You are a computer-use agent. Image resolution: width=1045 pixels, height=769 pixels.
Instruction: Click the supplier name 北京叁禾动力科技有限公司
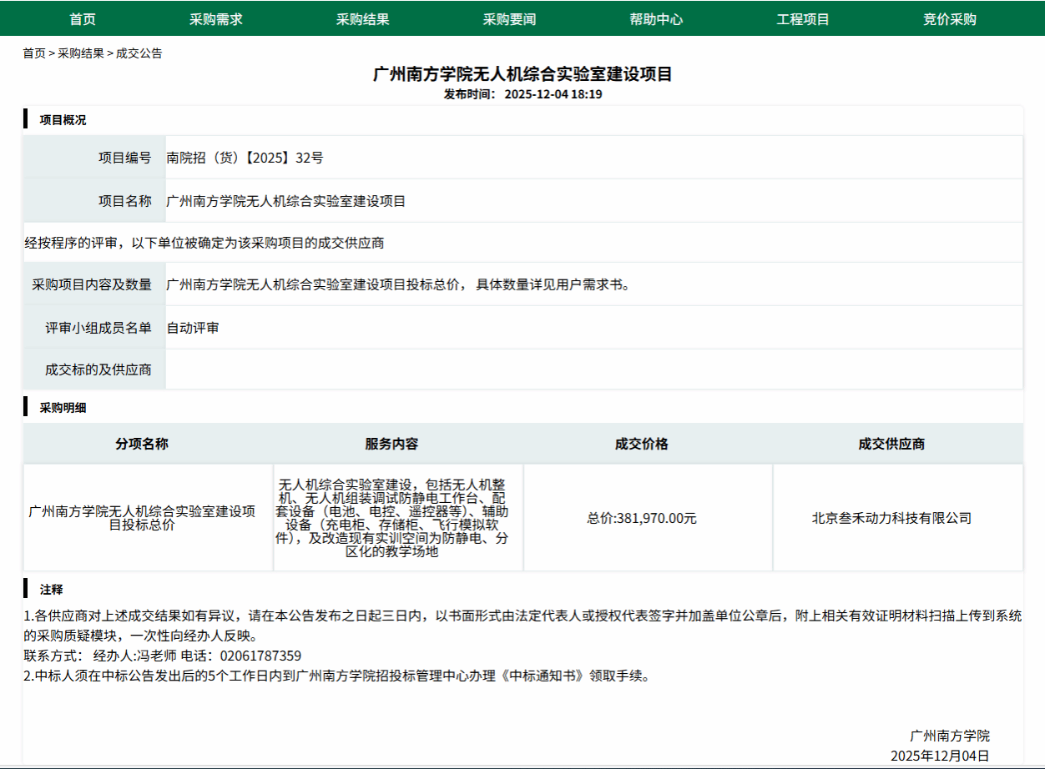click(x=891, y=518)
